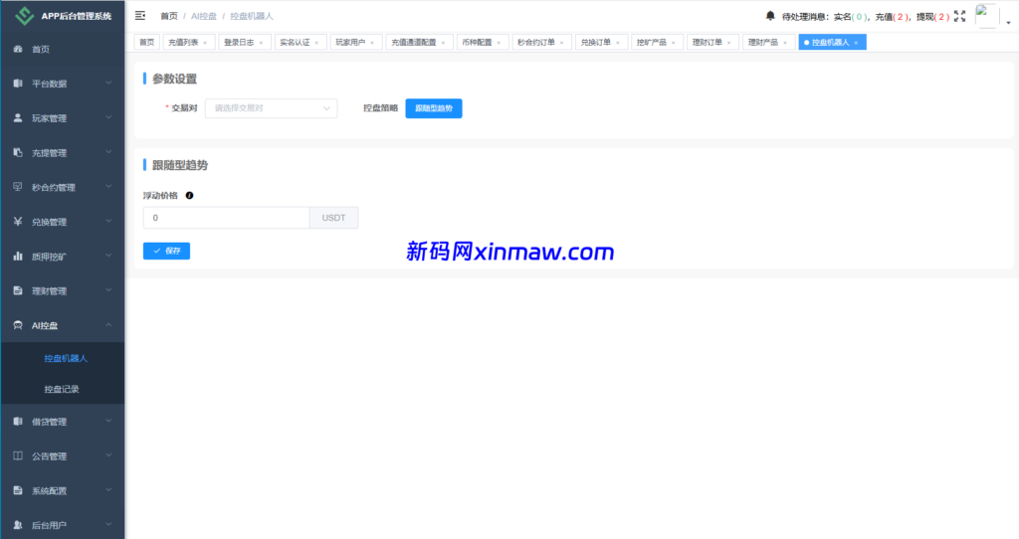This screenshot has height=539, width=1019.
Task: Click the AI控盘 robot icon
Action: (18, 325)
